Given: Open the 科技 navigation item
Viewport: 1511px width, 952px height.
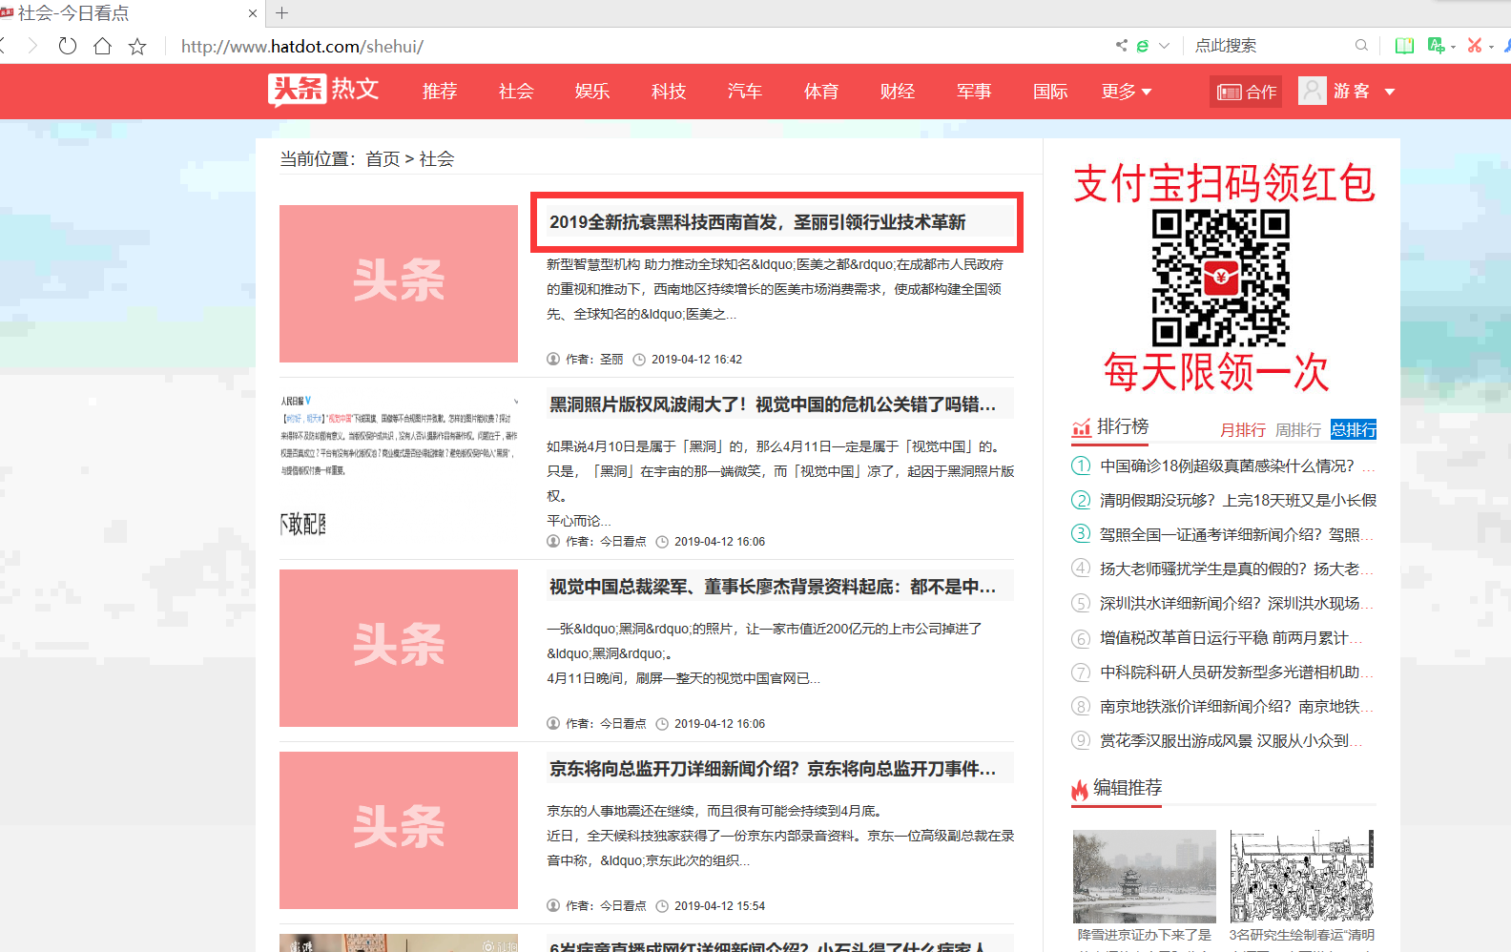Looking at the screenshot, I should point(669,92).
